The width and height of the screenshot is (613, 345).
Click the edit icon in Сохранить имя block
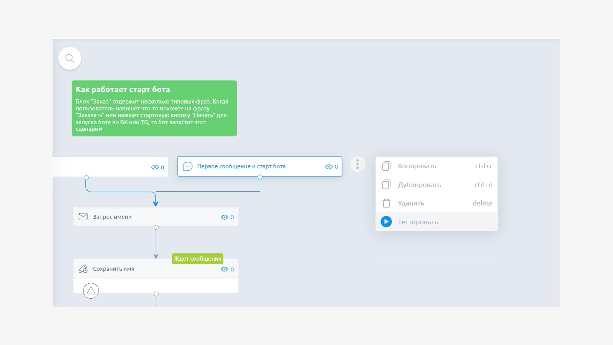pyautogui.click(x=83, y=269)
